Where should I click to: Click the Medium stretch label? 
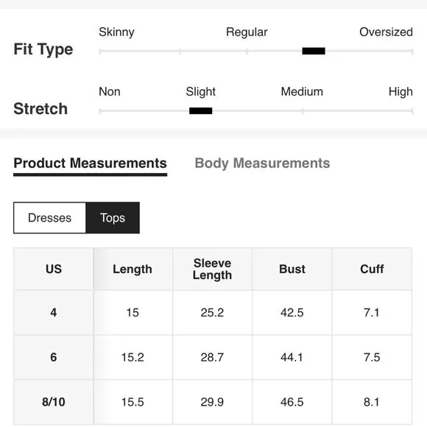302,91
